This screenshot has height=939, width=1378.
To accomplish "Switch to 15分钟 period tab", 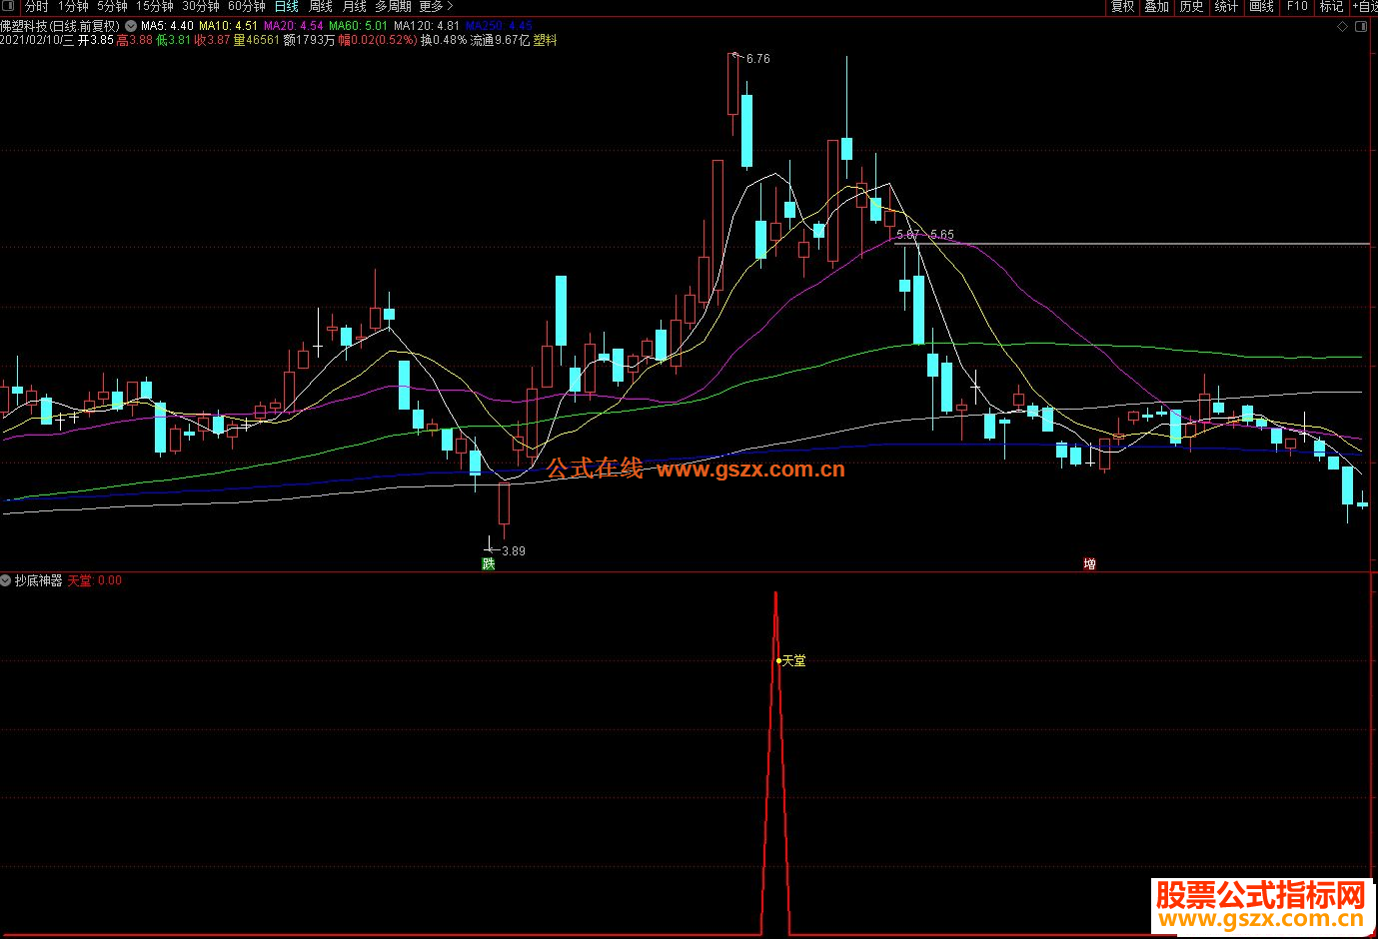I will click(x=155, y=6).
